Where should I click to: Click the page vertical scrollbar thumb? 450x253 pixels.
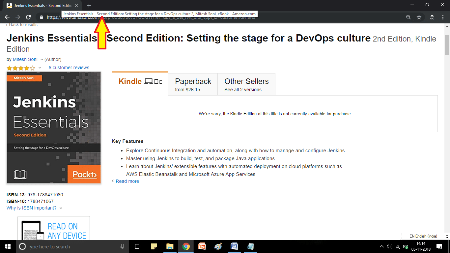click(447, 44)
